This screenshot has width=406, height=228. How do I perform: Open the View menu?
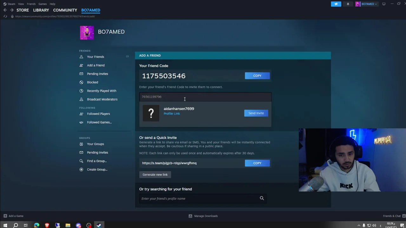[21, 4]
